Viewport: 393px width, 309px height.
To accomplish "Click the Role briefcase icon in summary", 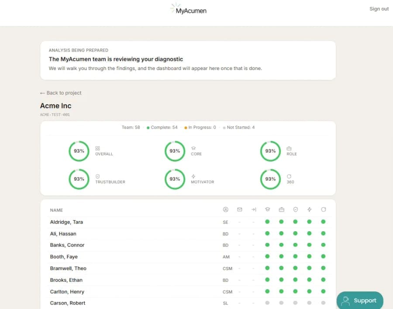I will [289, 148].
